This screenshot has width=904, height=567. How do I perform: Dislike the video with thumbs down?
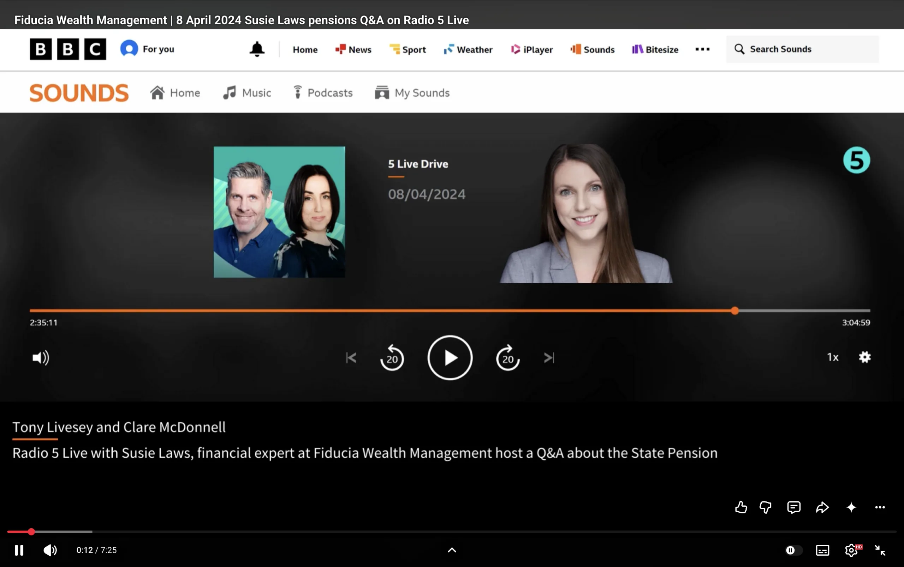click(766, 507)
